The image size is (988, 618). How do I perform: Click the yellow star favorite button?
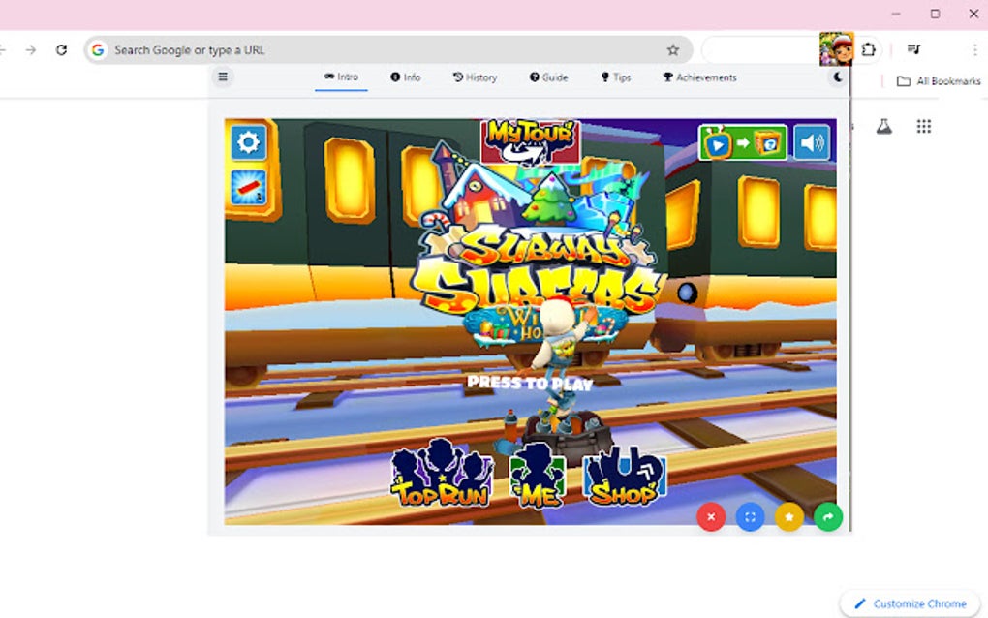[788, 517]
